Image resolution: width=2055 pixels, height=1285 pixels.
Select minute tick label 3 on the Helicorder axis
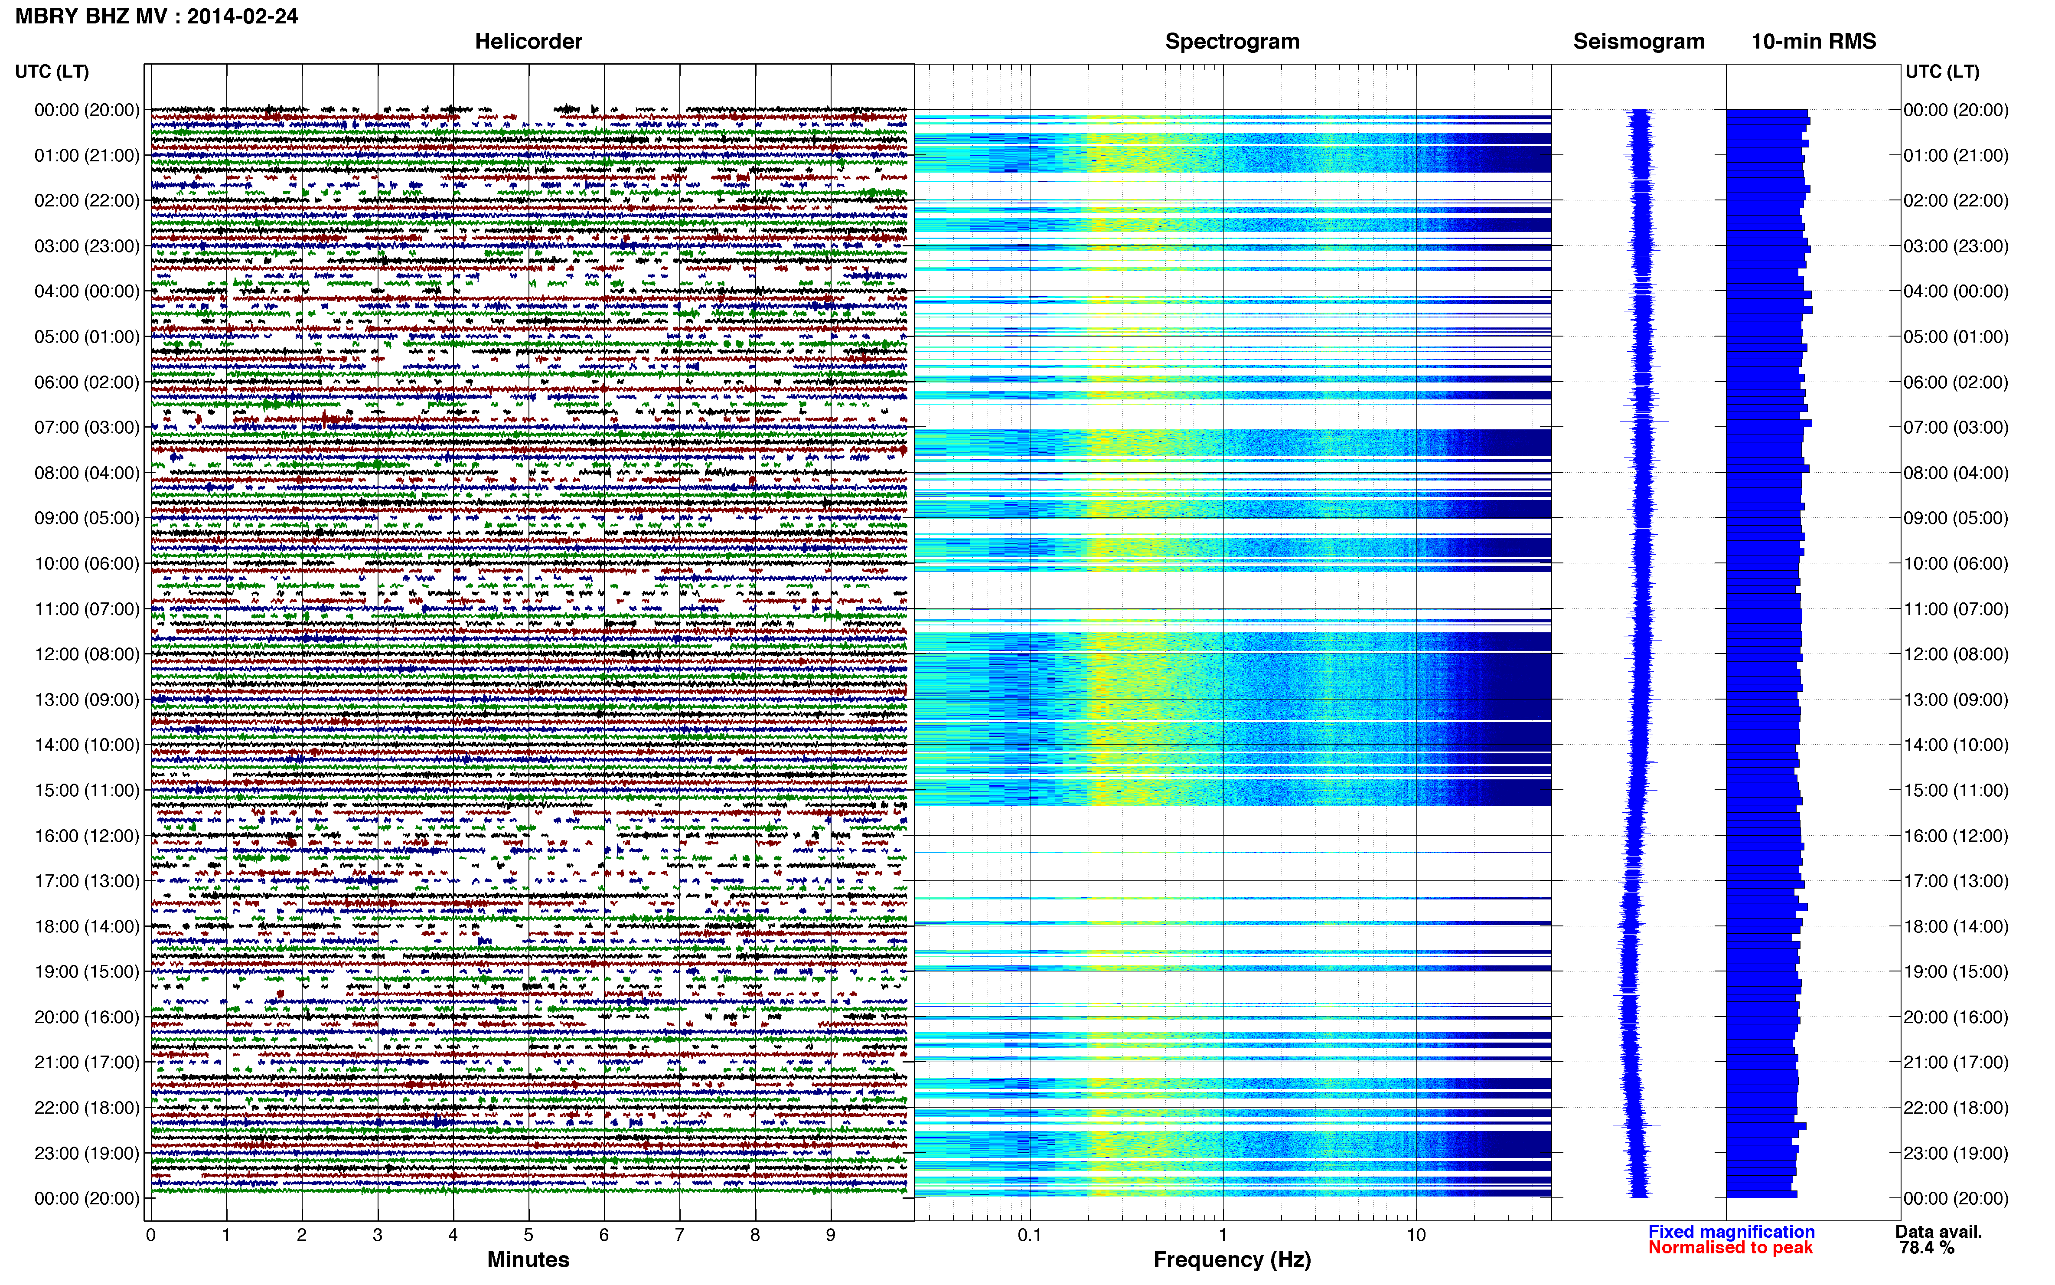(x=377, y=1235)
